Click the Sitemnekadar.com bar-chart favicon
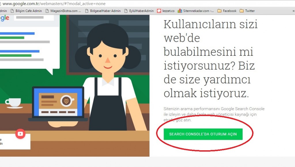 (180, 11)
